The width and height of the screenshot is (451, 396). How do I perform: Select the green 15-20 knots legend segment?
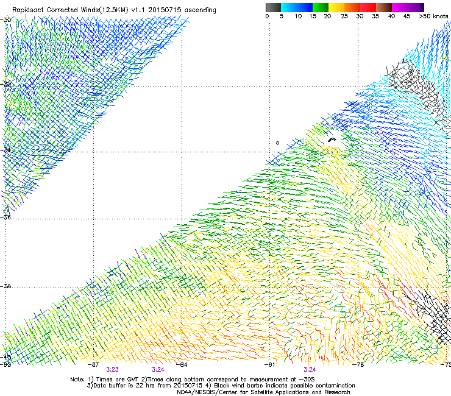click(321, 7)
